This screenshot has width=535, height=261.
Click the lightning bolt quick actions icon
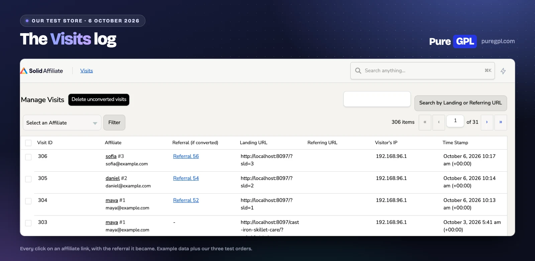(503, 71)
